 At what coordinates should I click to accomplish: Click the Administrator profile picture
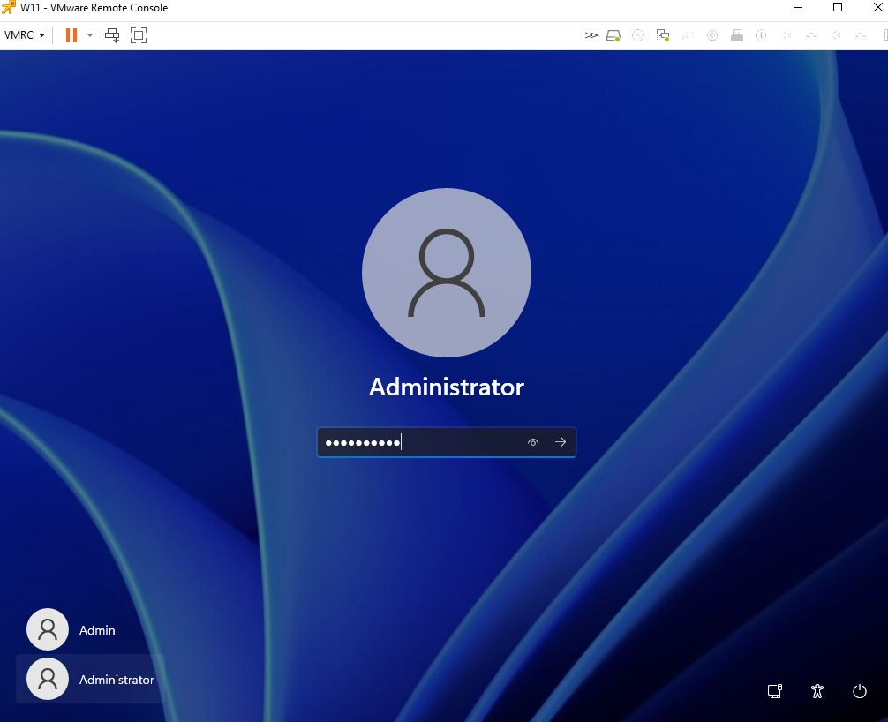(x=447, y=273)
